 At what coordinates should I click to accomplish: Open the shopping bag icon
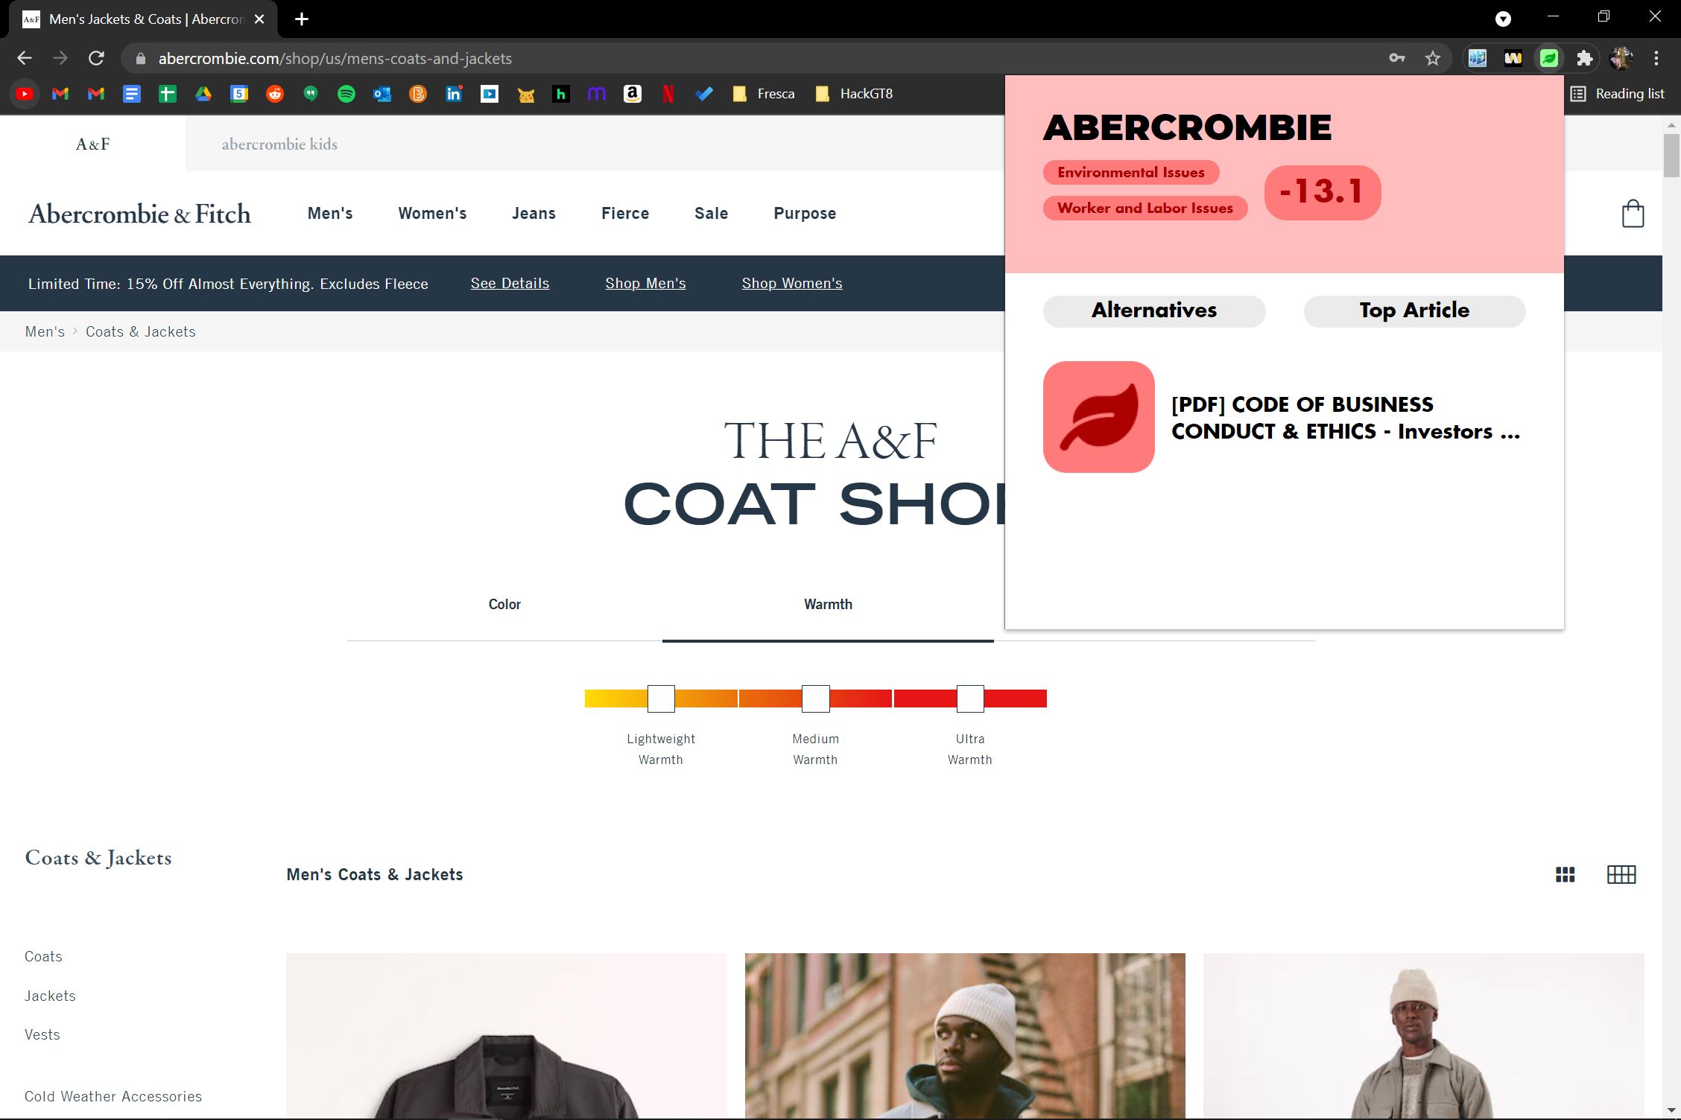pos(1632,214)
